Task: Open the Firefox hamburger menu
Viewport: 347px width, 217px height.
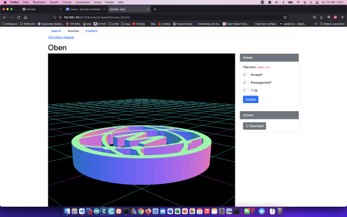Action: 342,17
